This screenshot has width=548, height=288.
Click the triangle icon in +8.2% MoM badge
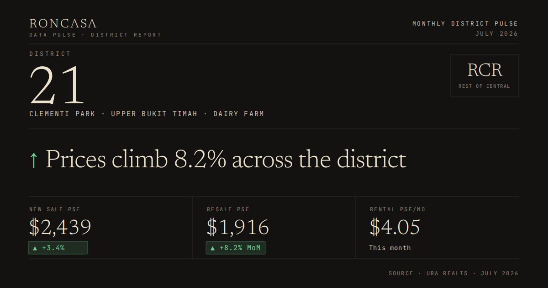tap(212, 248)
